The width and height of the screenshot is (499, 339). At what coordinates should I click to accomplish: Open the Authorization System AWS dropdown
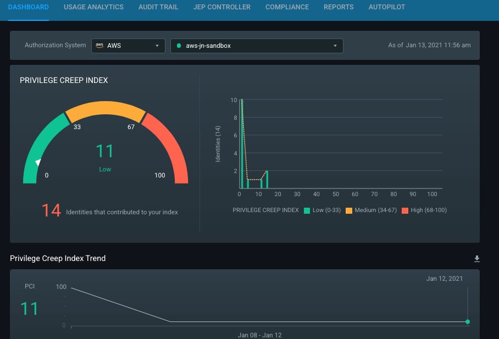(127, 46)
